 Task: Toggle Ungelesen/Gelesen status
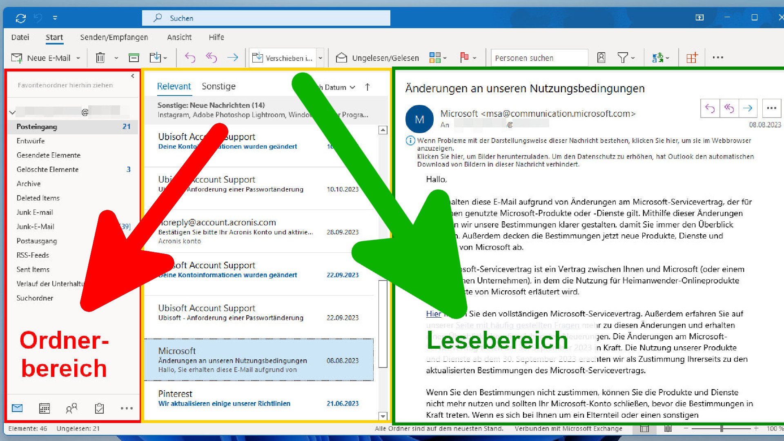(378, 58)
